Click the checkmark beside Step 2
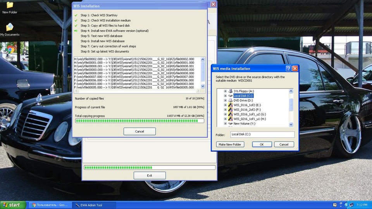Screen dimensions: 372x209 coord(76,21)
